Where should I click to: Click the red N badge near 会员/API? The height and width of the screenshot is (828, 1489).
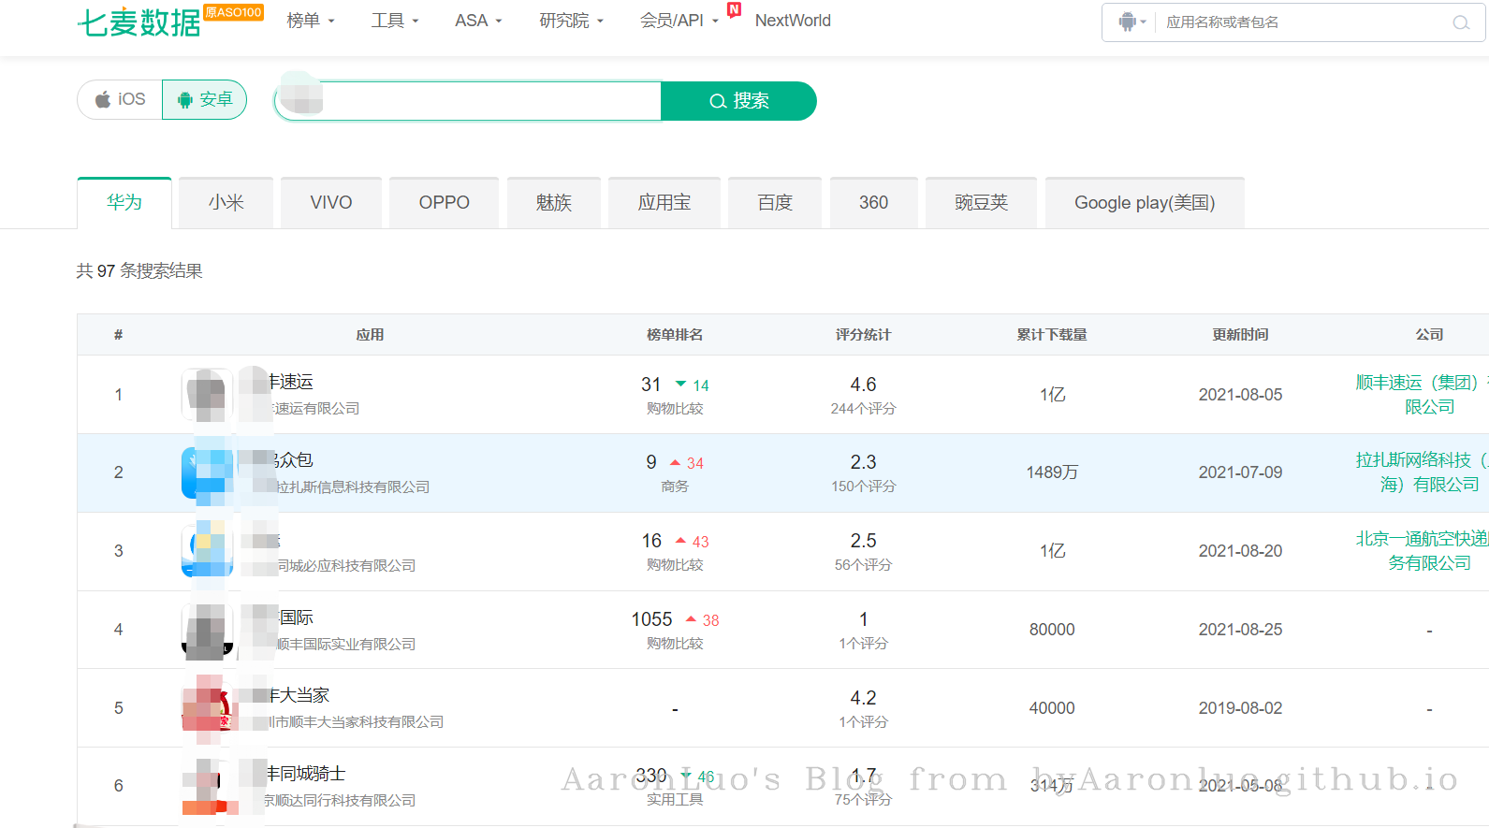(734, 10)
